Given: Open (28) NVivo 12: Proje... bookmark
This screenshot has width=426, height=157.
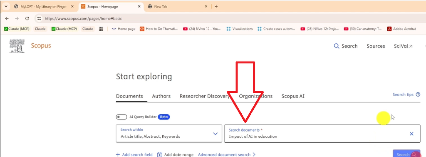Looking at the screenshot, I should [320, 29].
